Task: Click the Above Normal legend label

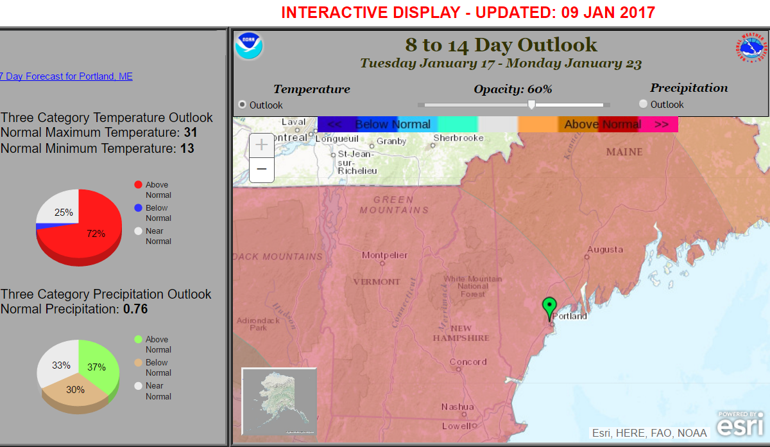Action: pos(602,125)
